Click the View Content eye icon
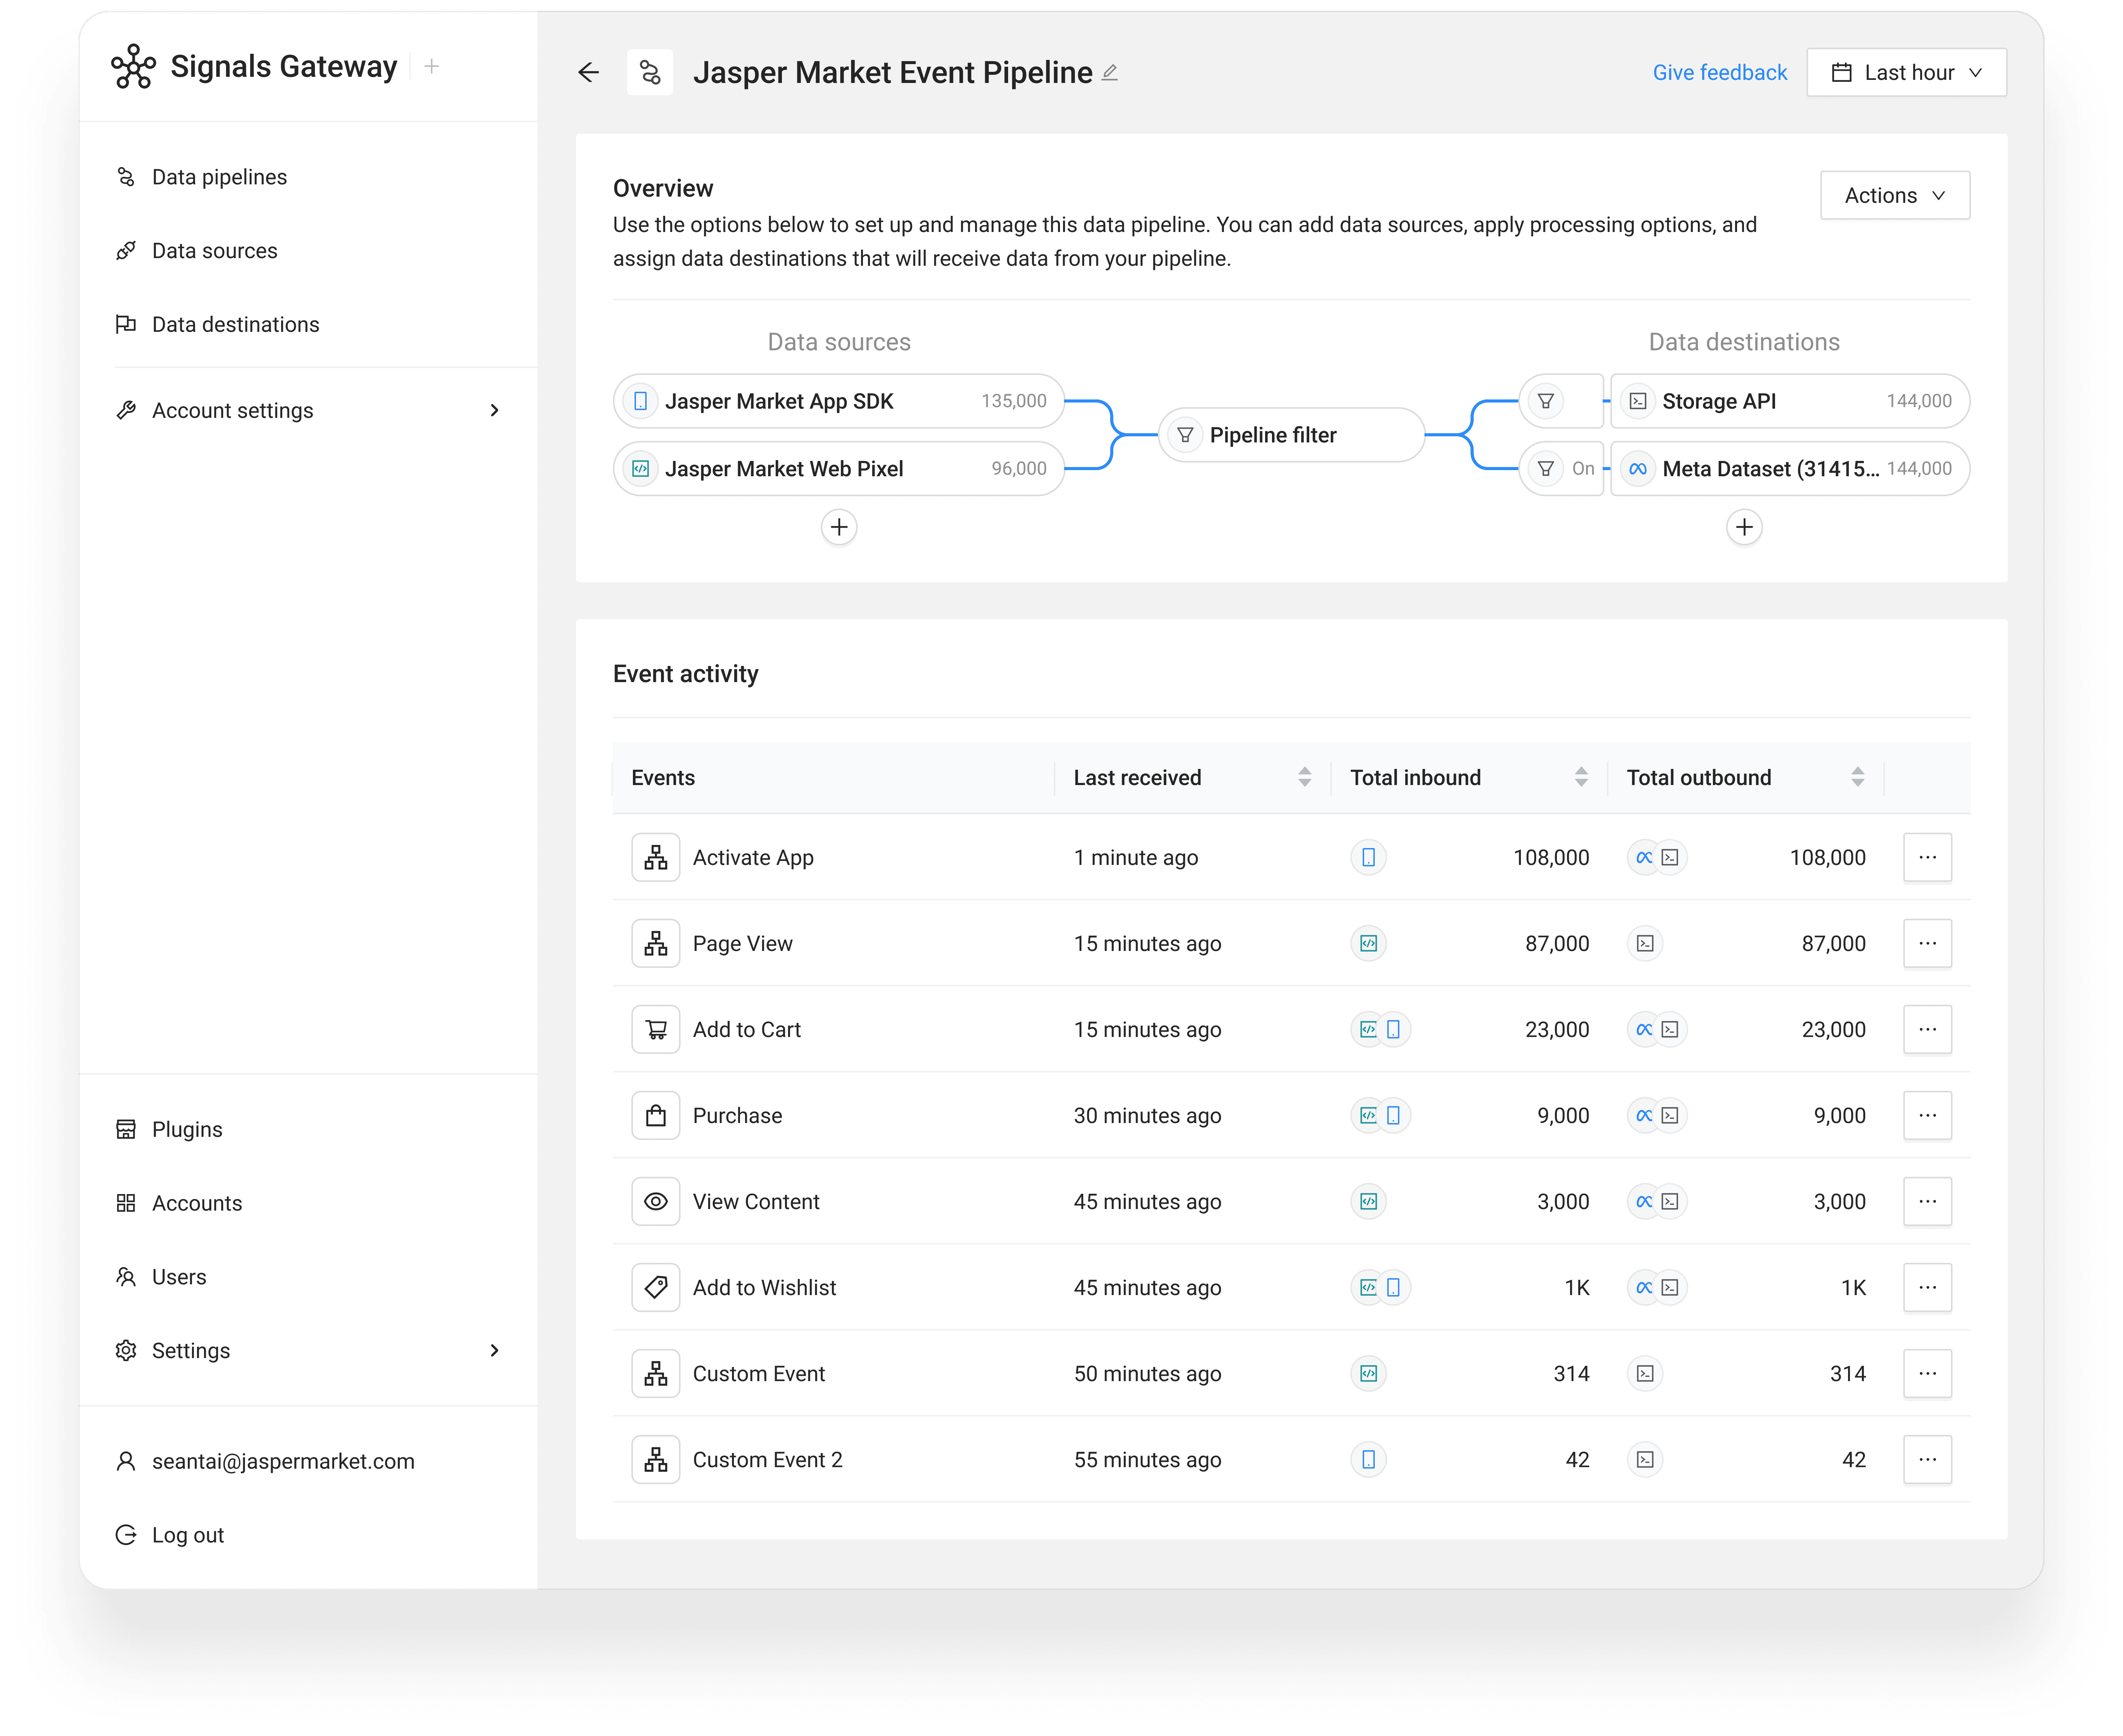The width and height of the screenshot is (2123, 1736). [656, 1201]
